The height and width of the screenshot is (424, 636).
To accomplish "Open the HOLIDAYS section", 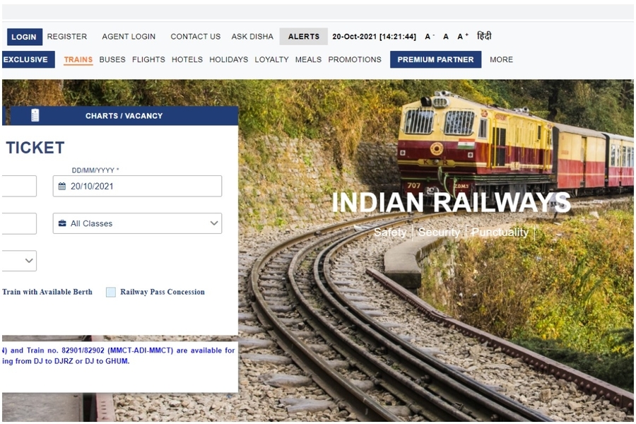I will (228, 59).
